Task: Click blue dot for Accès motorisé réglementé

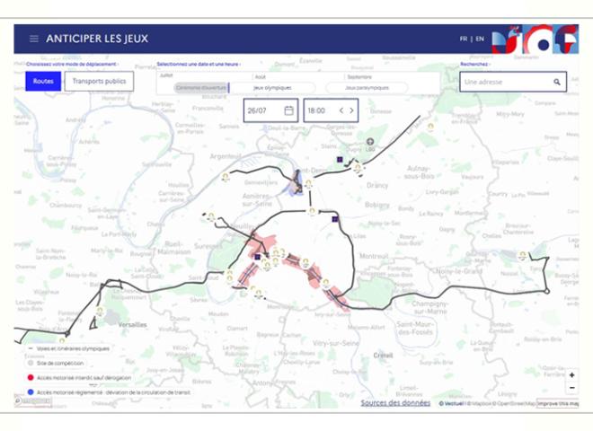Action: pyautogui.click(x=31, y=392)
